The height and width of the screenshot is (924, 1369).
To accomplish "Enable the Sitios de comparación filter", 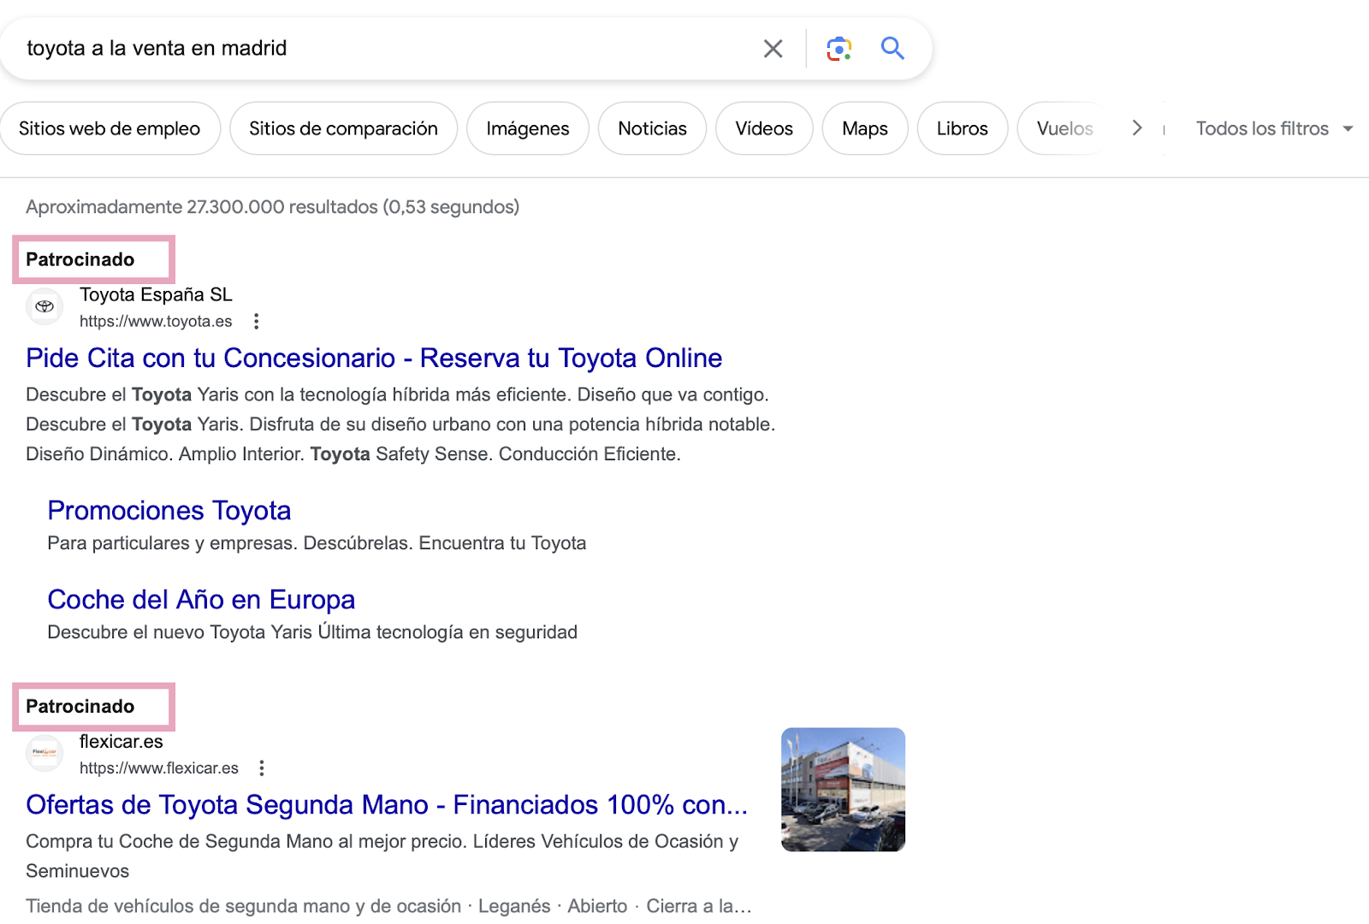I will click(342, 128).
